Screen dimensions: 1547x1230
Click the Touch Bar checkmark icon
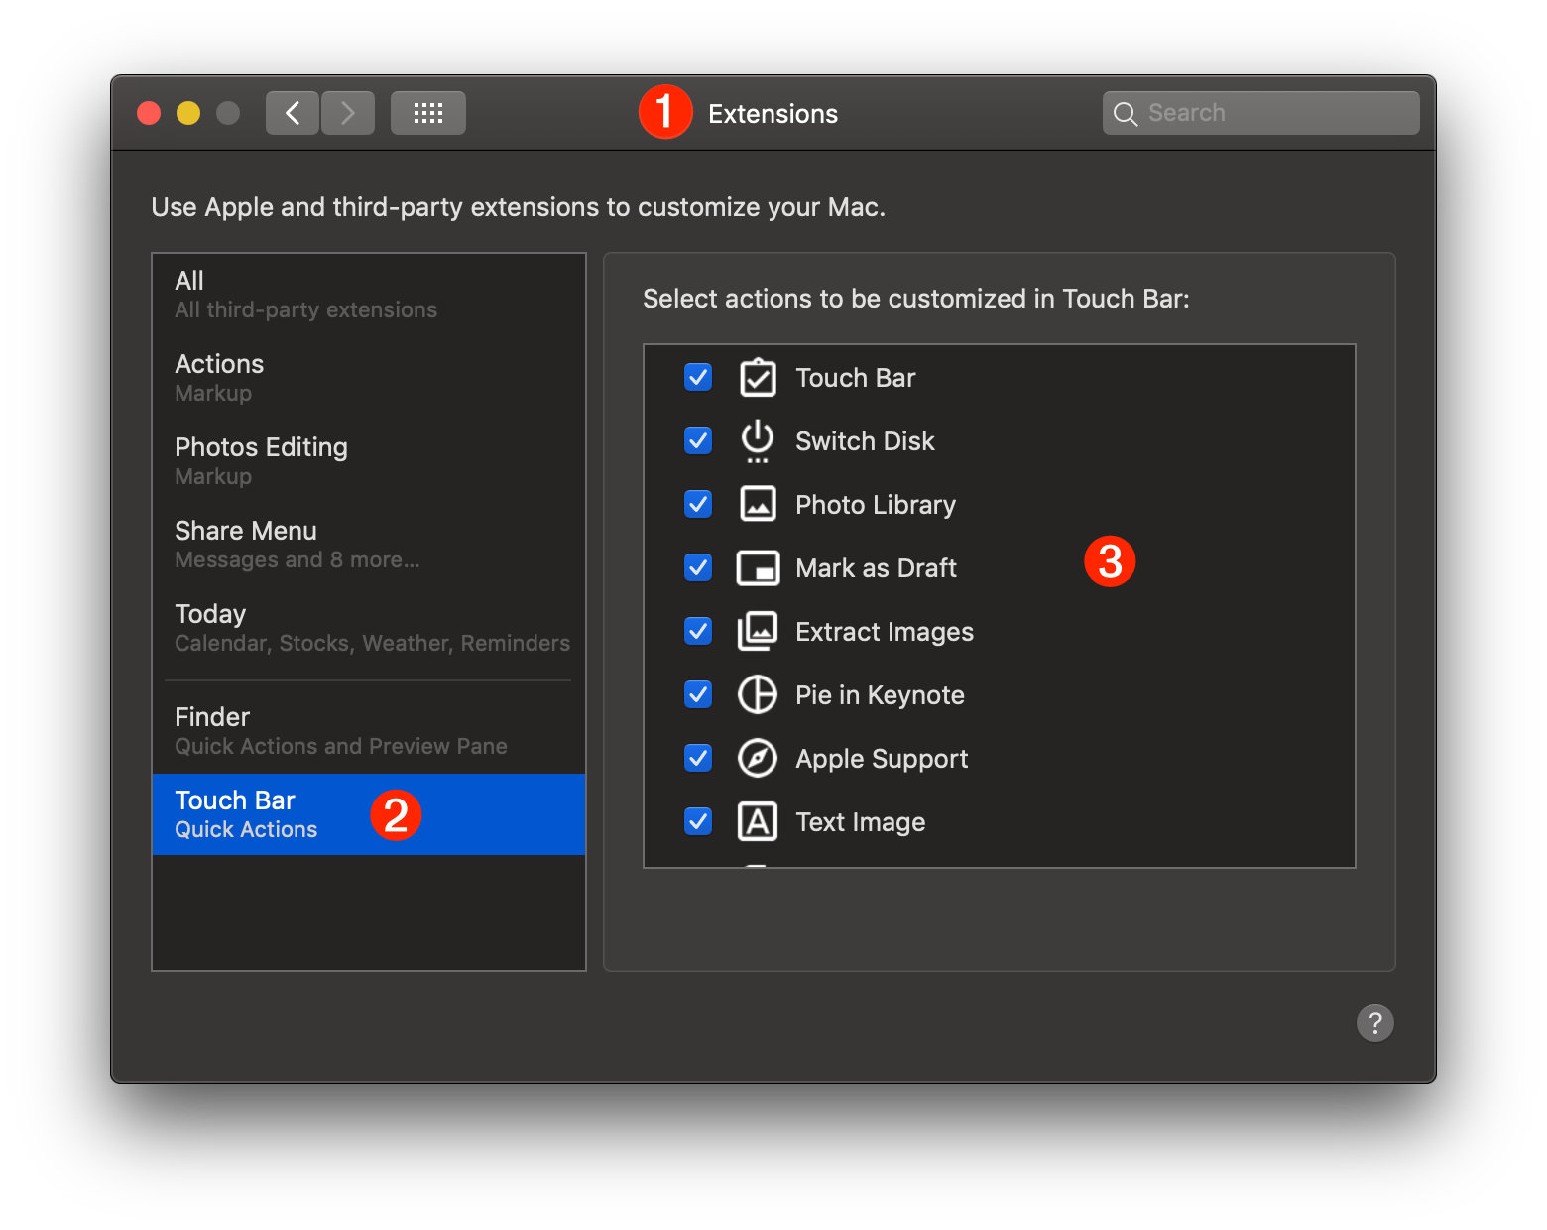[758, 378]
